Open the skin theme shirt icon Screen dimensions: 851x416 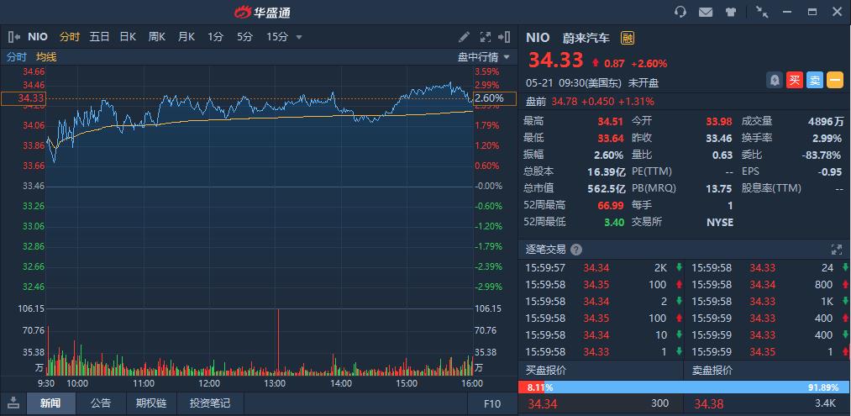pos(731,12)
